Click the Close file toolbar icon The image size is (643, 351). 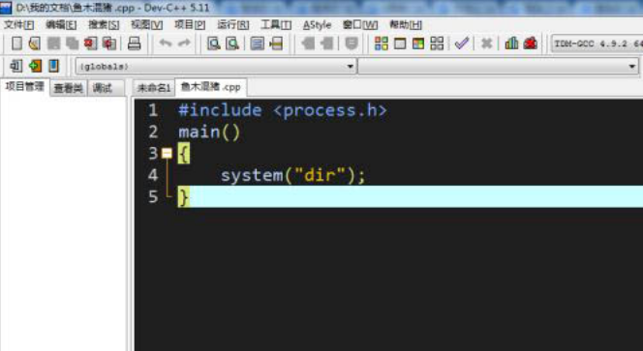click(x=91, y=44)
